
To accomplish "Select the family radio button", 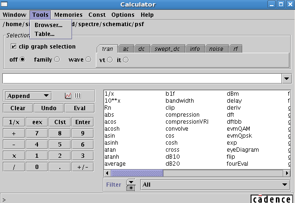I will click(57, 60).
